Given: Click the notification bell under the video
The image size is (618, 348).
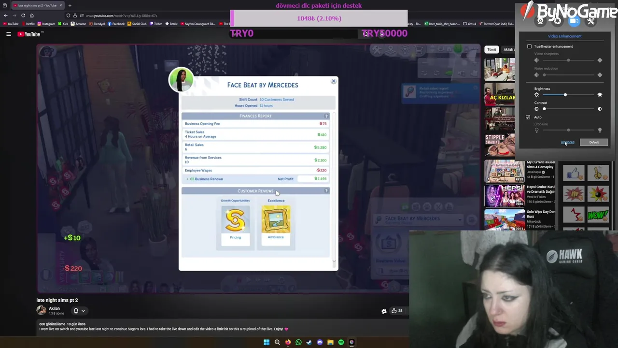Looking at the screenshot, I should coord(76,311).
